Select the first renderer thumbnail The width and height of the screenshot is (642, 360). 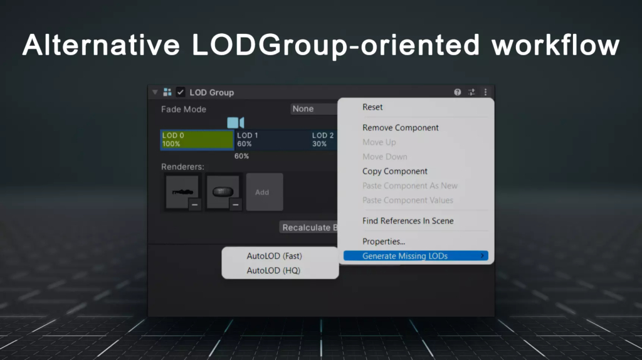click(181, 190)
